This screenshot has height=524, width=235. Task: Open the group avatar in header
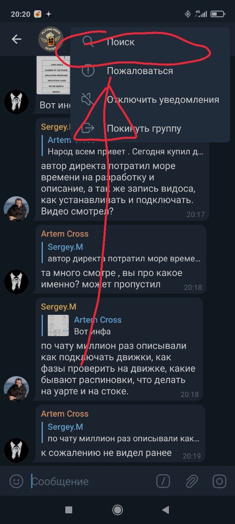51,39
